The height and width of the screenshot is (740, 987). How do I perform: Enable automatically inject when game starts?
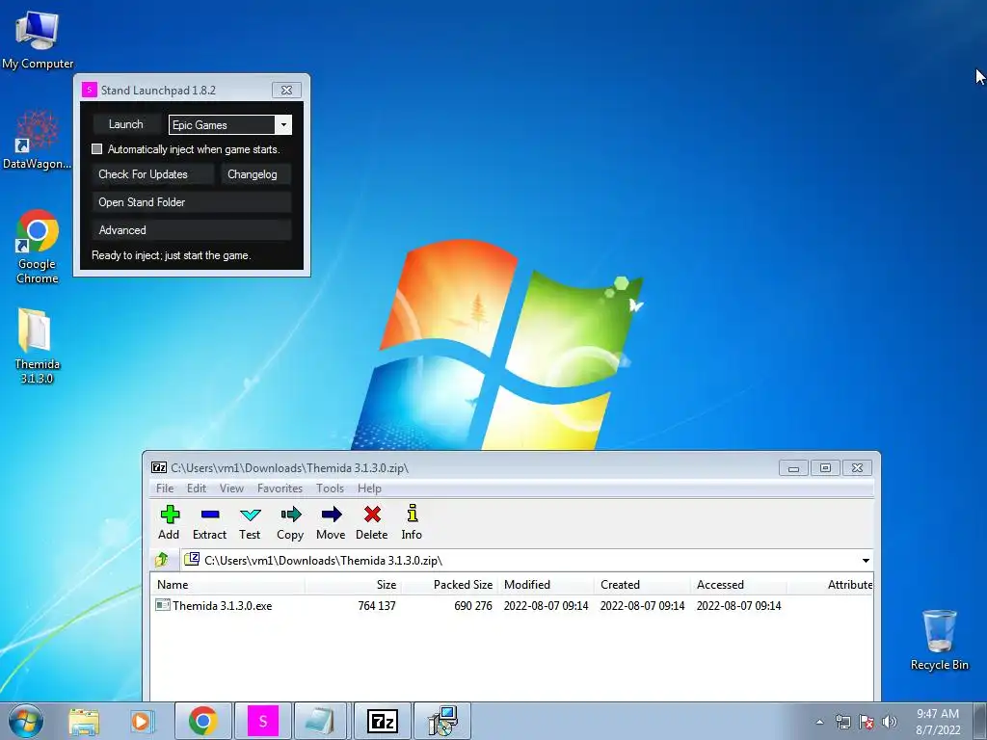point(97,149)
